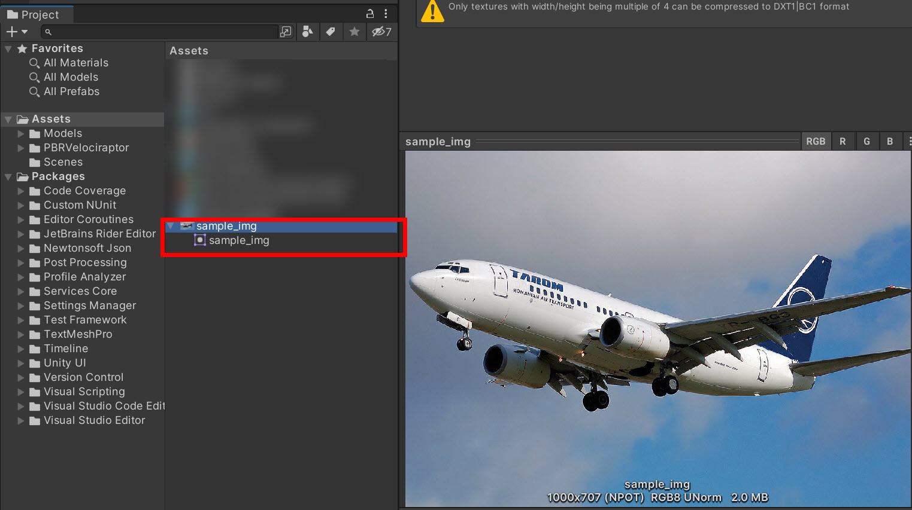This screenshot has width=912, height=510.
Task: Save search to Favorites star icon
Action: (355, 32)
